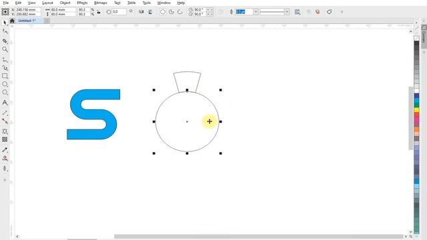Click the object height field

(x=63, y=14)
